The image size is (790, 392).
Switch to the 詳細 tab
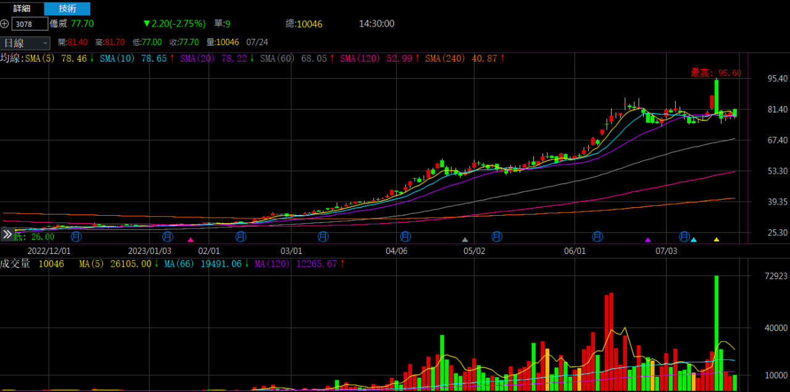[x=22, y=9]
